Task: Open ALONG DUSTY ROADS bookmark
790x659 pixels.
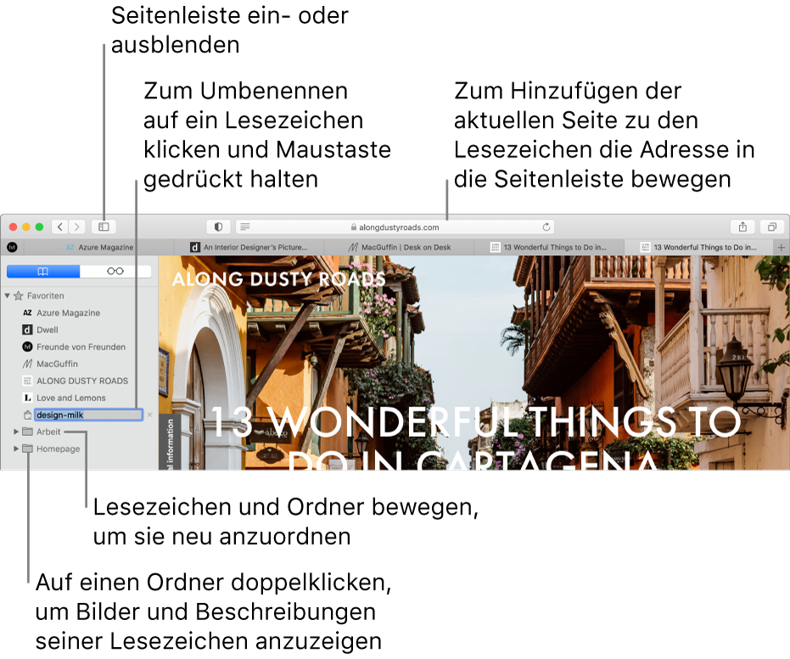Action: (x=82, y=381)
